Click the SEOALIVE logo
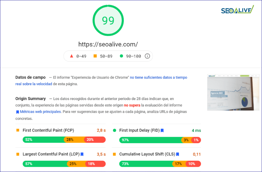Viewport: 262px width, 172px height. (236, 10)
